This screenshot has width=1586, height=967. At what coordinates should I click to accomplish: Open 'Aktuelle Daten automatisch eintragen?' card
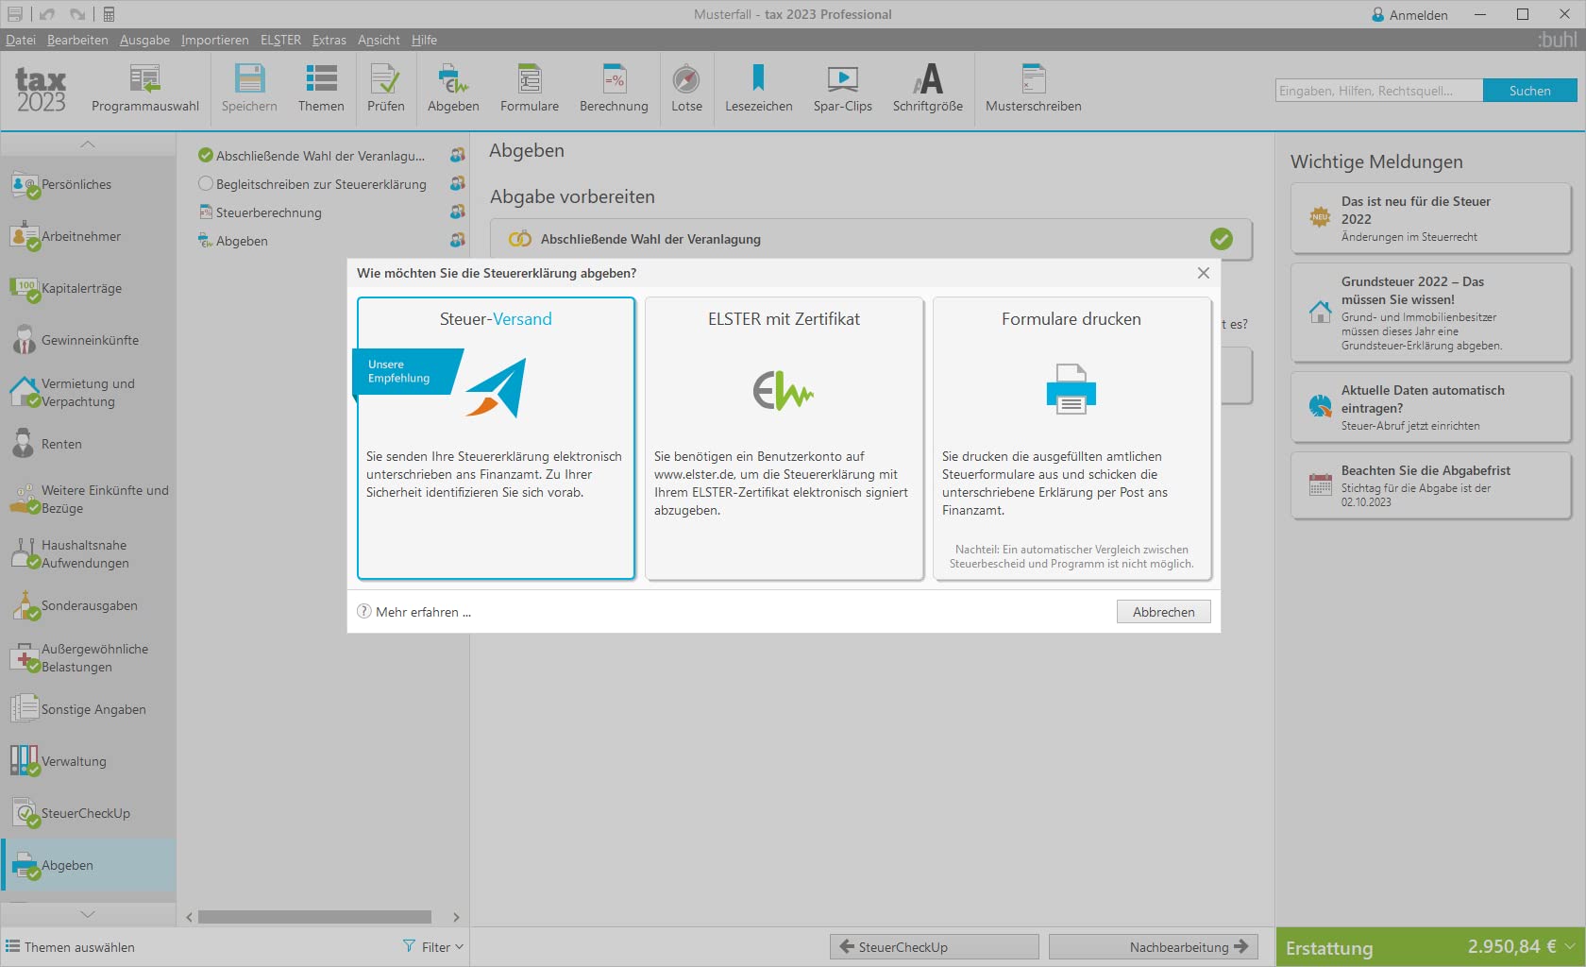[x=1430, y=407]
